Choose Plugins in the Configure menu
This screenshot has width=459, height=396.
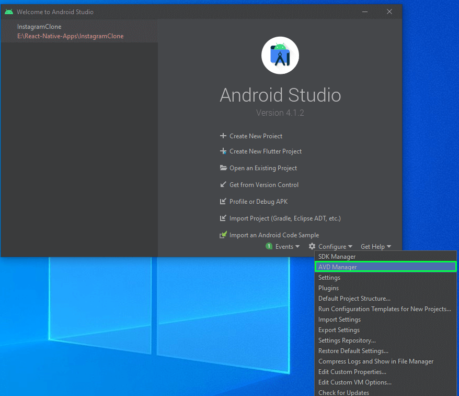point(328,288)
